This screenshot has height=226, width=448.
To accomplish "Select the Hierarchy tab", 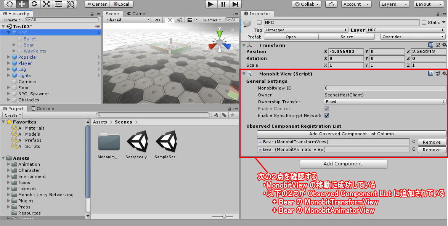I will (16, 14).
